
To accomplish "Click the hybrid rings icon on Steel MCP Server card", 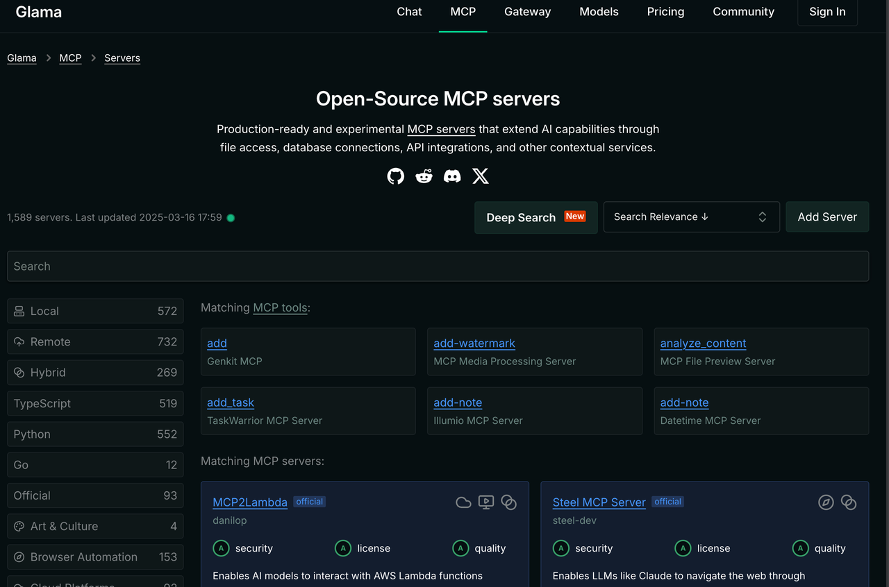I will tap(849, 502).
